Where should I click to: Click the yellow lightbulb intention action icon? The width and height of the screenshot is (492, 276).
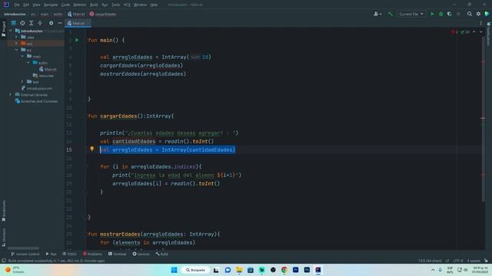[92, 149]
